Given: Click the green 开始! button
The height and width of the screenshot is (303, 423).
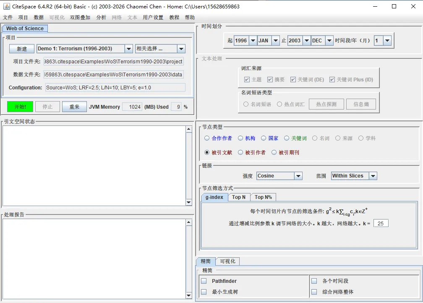Looking at the screenshot, I should [20, 107].
